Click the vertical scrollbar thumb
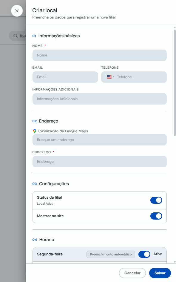The height and width of the screenshot is (282, 176). click(175, 83)
